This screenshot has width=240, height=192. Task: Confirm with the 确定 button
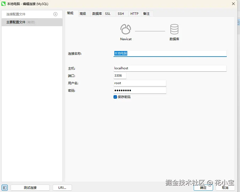click(203, 188)
